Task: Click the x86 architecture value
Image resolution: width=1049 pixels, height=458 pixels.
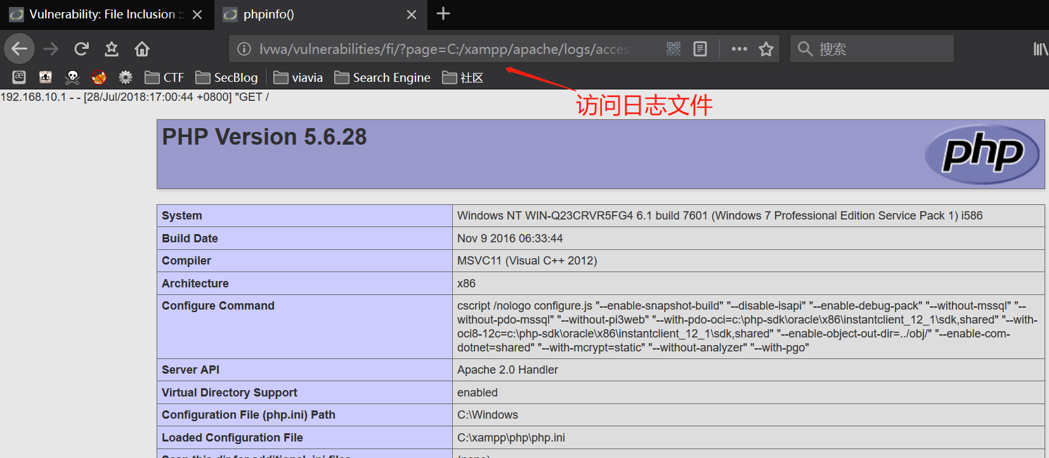Action: point(466,284)
